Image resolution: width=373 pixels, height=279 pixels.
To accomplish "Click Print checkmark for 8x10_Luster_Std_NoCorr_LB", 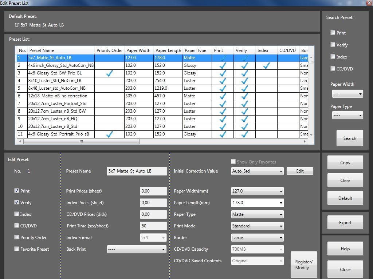I will pyautogui.click(x=223, y=81).
